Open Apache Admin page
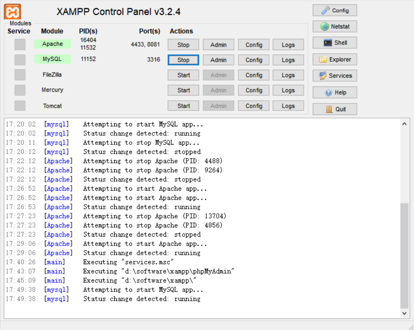Image resolution: width=414 pixels, height=330 pixels. pos(218,45)
